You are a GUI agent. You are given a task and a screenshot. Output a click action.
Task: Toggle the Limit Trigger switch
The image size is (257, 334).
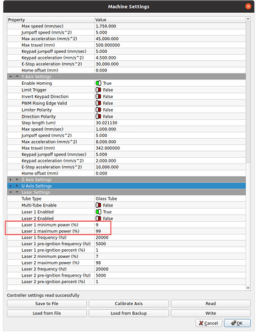click(x=98, y=90)
